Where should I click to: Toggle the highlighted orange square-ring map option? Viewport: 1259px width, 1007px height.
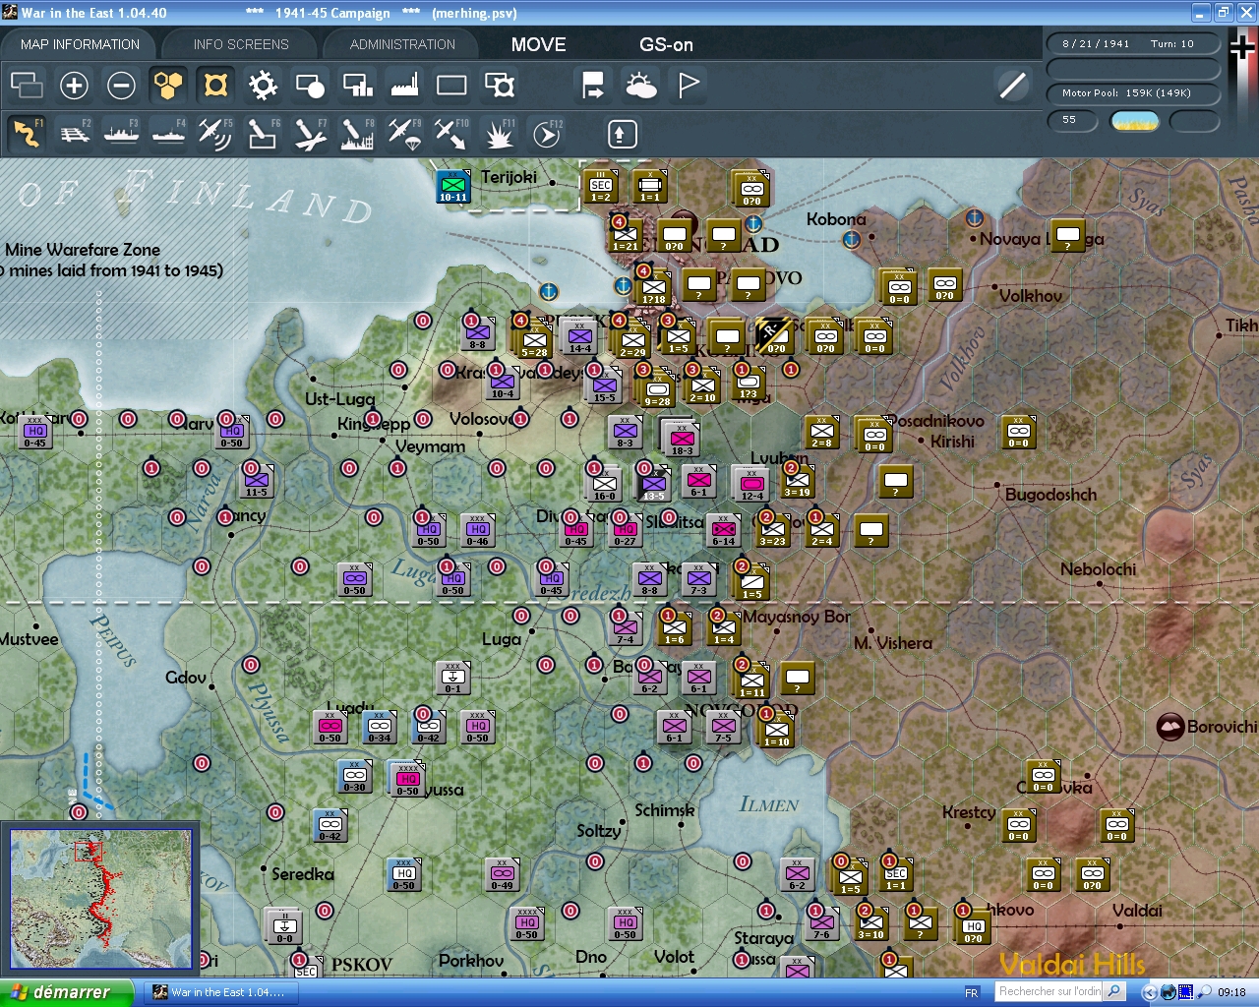point(215,86)
